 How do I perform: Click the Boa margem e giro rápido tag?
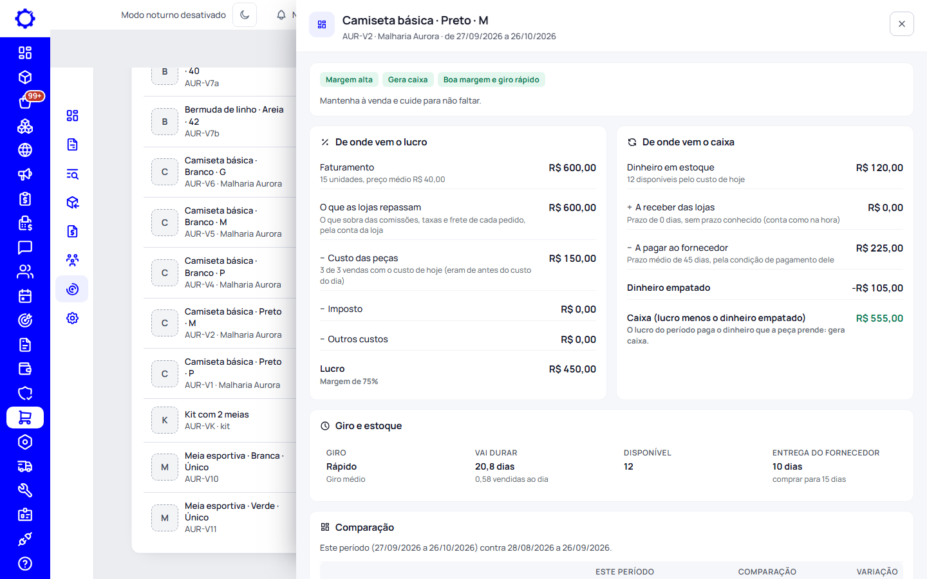[491, 80]
